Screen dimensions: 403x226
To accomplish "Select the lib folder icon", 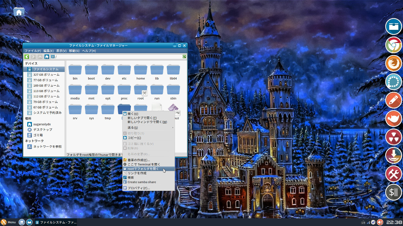I will pos(157,70).
